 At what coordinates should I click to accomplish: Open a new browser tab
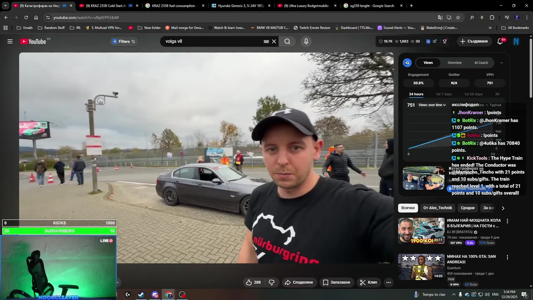(411, 6)
